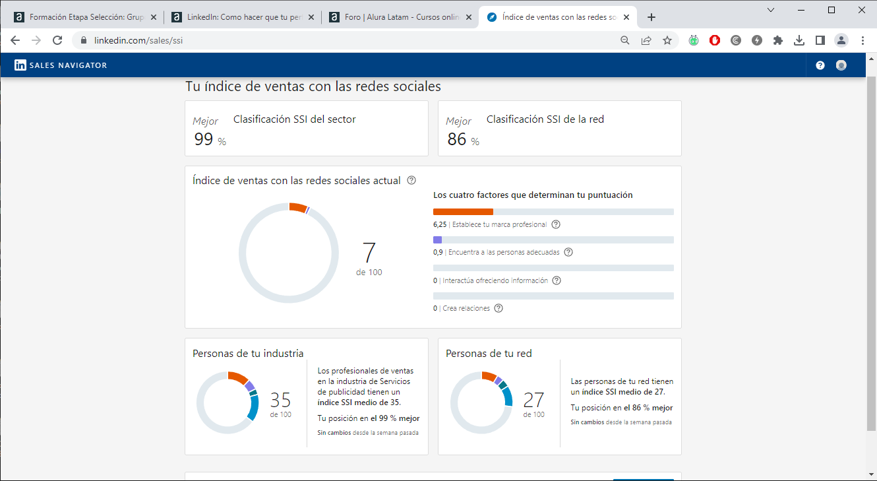Viewport: 877px width, 481px height.
Task: Open the Chrome downloads icon
Action: 799,40
